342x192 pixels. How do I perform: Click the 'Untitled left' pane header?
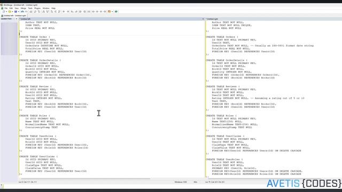pos(111,19)
